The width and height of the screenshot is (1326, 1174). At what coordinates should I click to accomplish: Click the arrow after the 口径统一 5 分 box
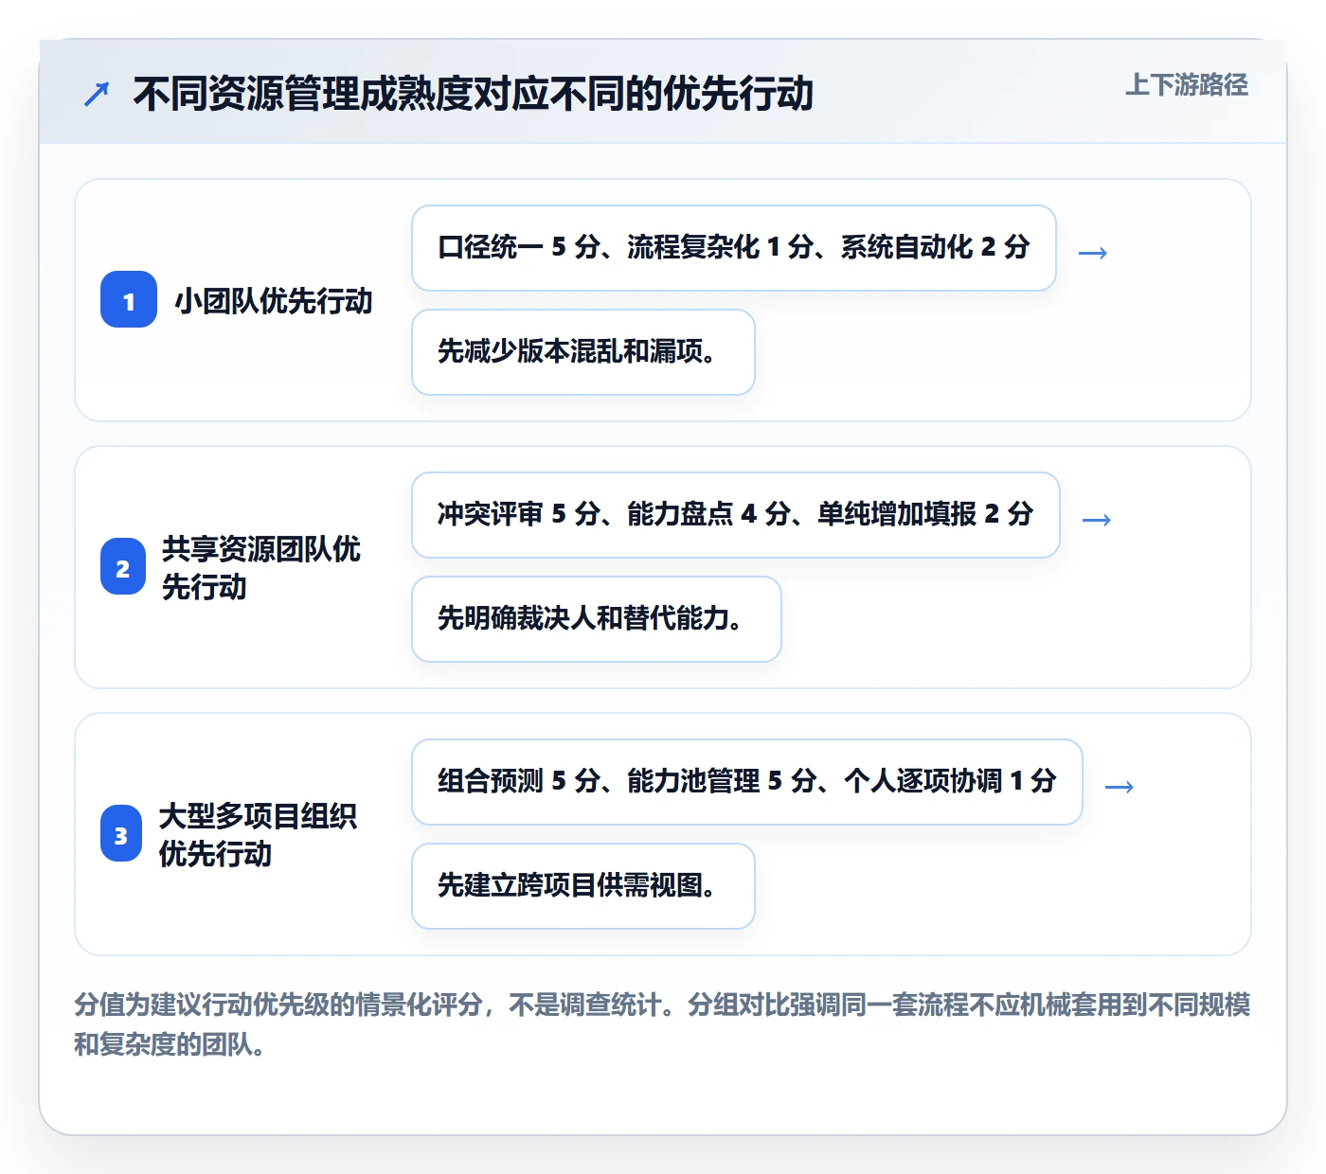[x=1093, y=252]
